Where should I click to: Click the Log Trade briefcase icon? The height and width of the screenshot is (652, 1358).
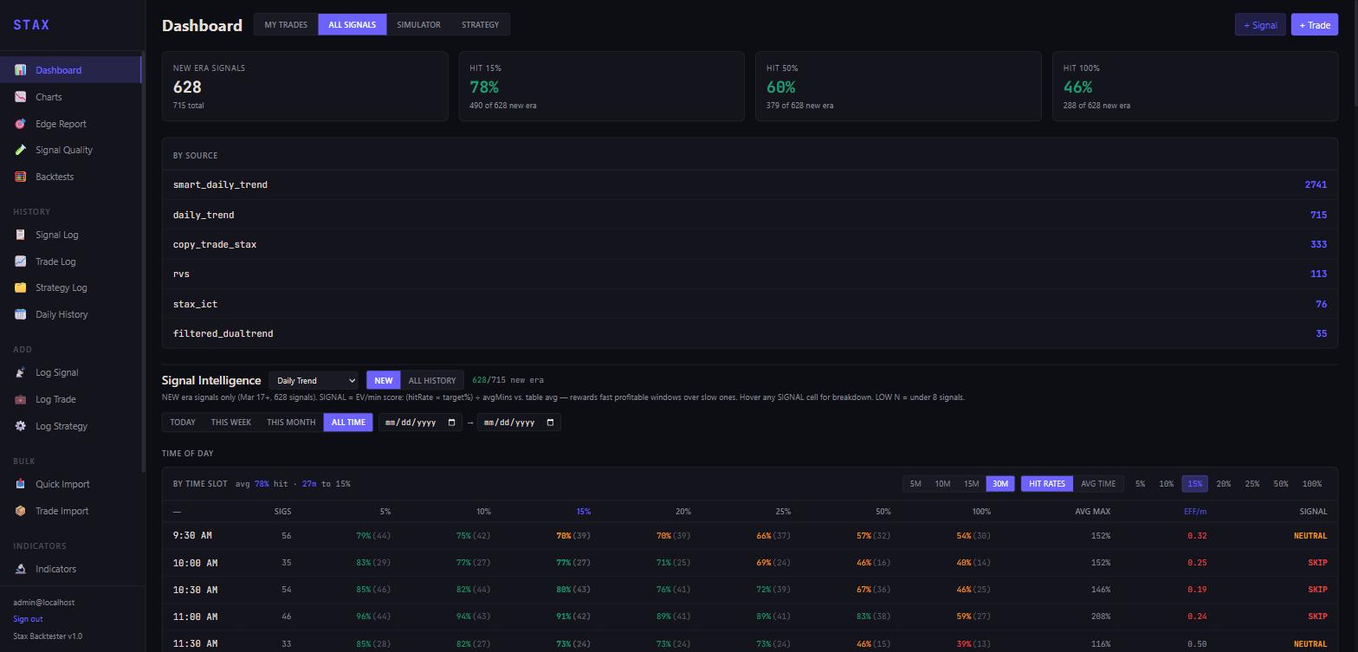coord(20,399)
